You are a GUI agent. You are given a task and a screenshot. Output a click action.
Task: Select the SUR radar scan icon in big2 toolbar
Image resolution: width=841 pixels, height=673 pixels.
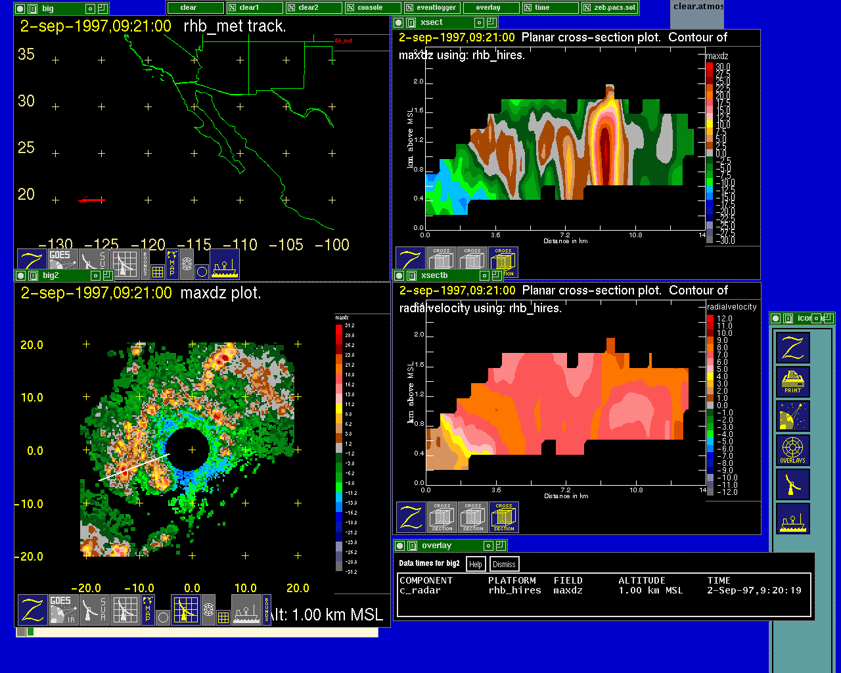[x=95, y=609]
